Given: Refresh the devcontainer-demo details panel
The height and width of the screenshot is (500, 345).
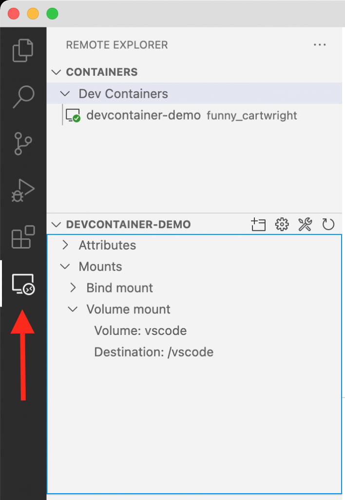Looking at the screenshot, I should [x=328, y=225].
